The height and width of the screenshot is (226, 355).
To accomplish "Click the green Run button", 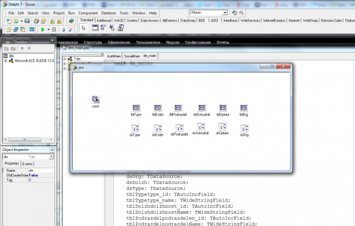I will pyautogui.click(x=43, y=29).
